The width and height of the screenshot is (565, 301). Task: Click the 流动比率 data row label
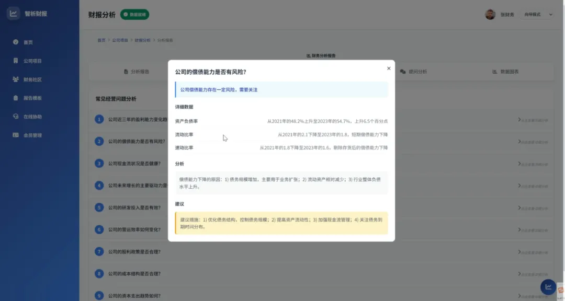coord(184,135)
